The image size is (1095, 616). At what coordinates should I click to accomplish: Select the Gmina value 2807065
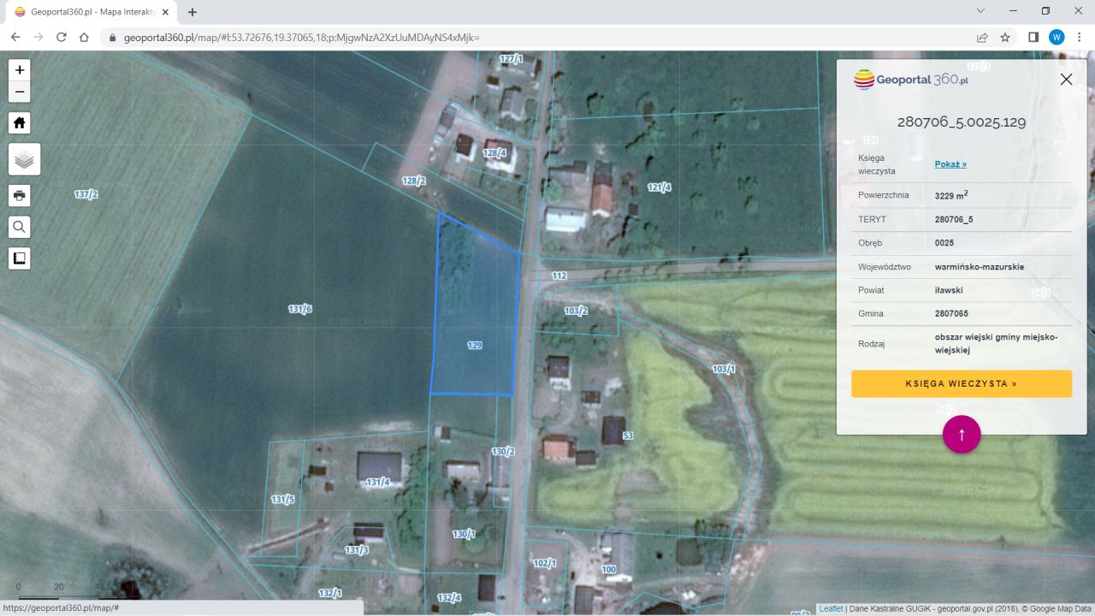click(x=951, y=314)
